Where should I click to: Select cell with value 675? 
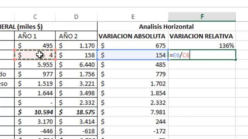pyautogui.click(x=133, y=46)
